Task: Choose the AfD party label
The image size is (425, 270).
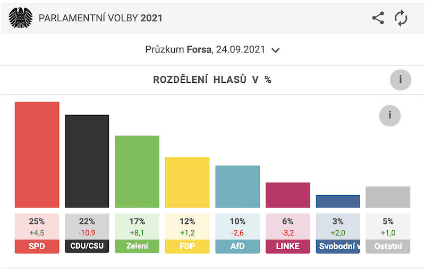Action: coord(237,246)
